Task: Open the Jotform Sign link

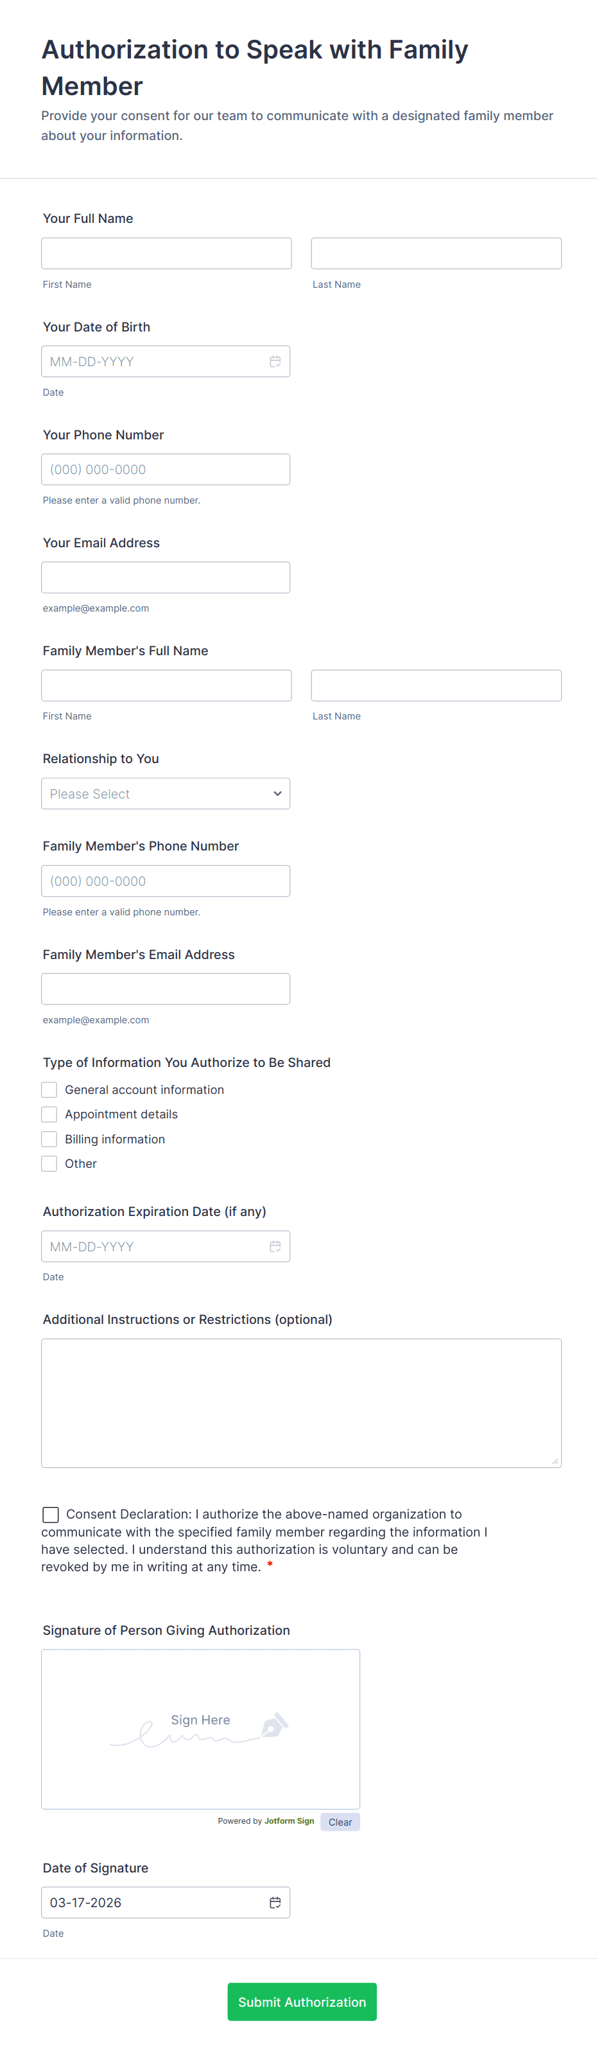Action: tap(289, 1821)
